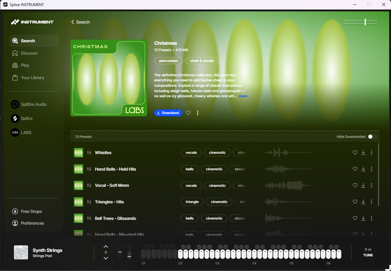
Task: Click the modulation wheel slider
Action: click(x=129, y=252)
